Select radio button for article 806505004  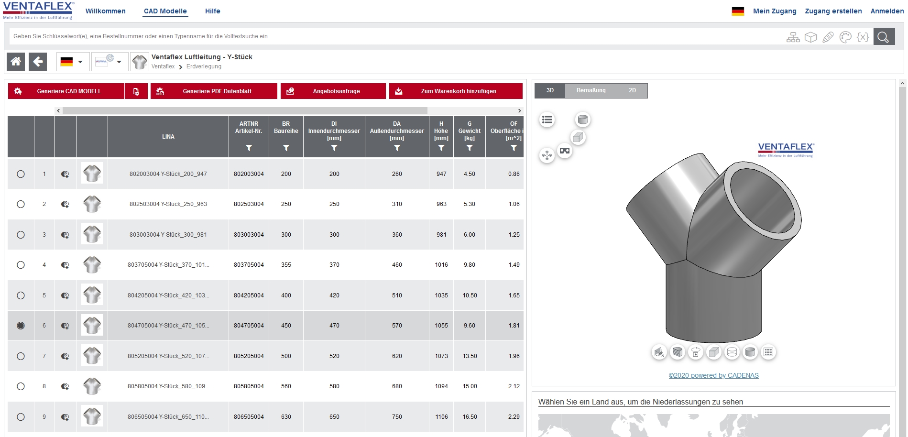pos(21,417)
